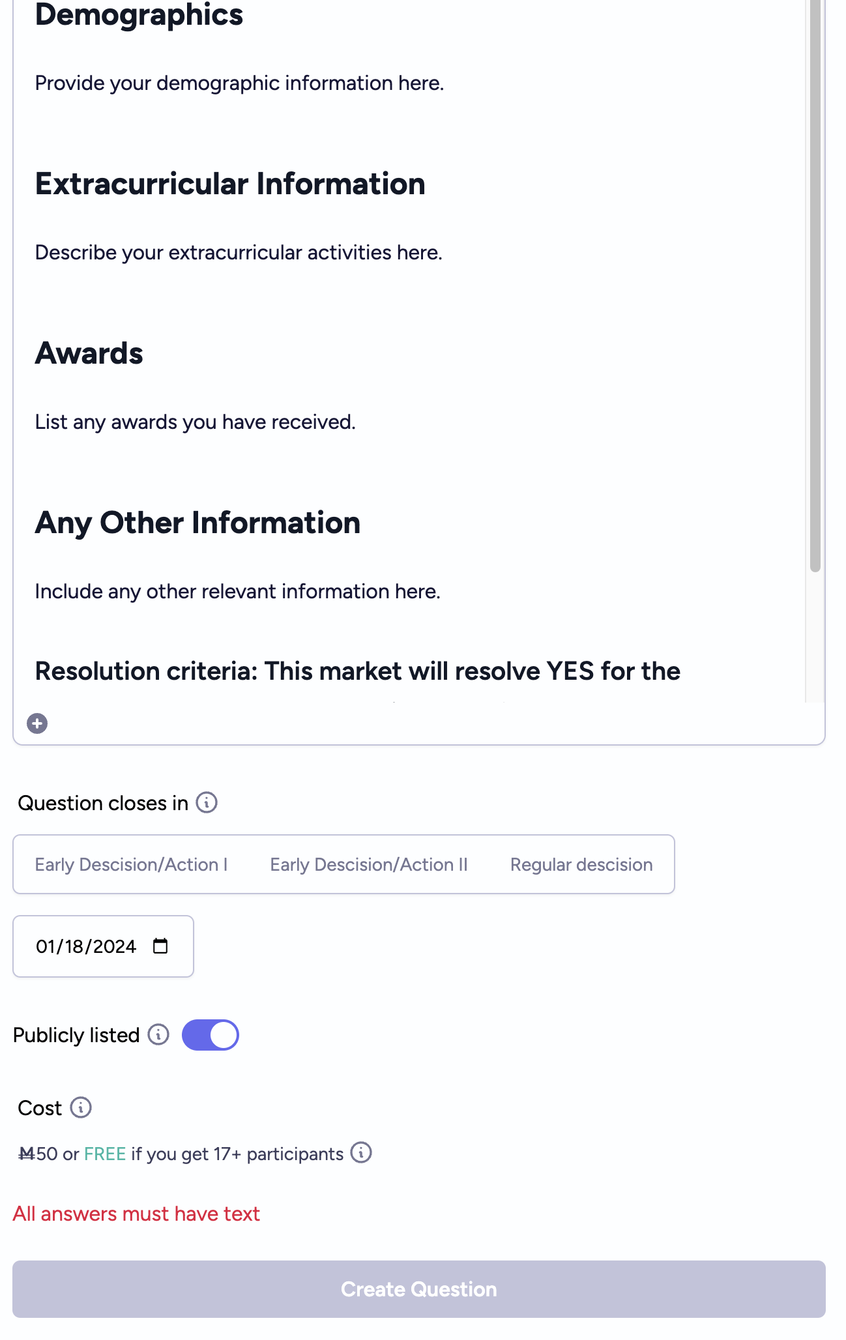Click the Resolution criteria line in editor

[358, 671]
